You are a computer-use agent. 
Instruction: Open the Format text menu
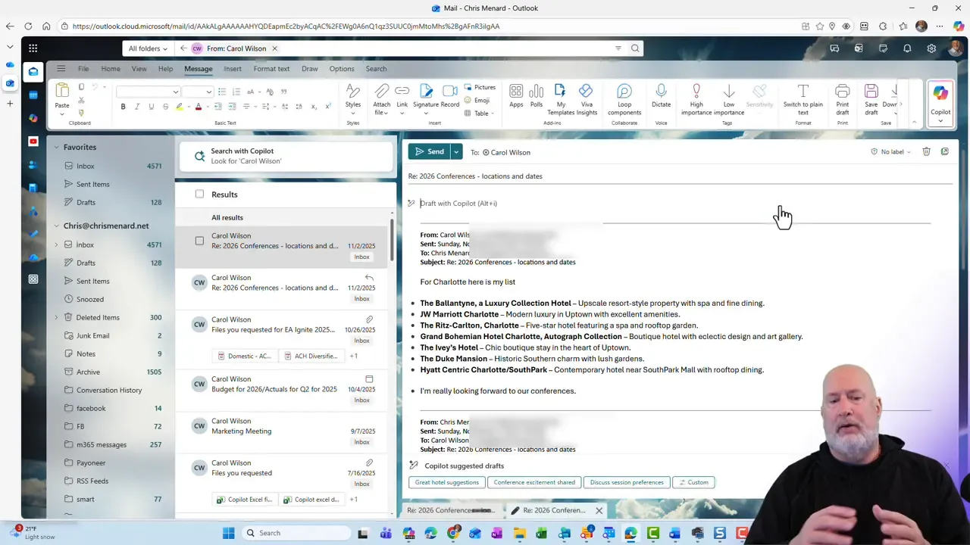(271, 68)
